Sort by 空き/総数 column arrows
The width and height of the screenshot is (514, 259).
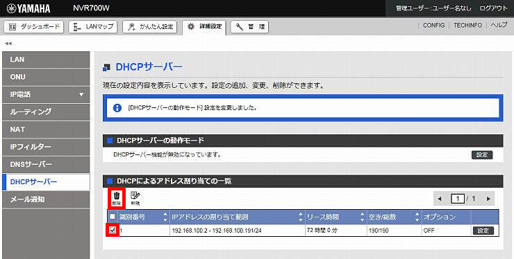click(417, 217)
